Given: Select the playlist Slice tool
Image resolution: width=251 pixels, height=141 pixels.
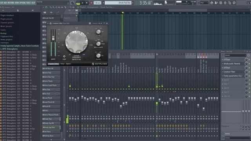Looking at the screenshot, I should [x=65, y=7].
